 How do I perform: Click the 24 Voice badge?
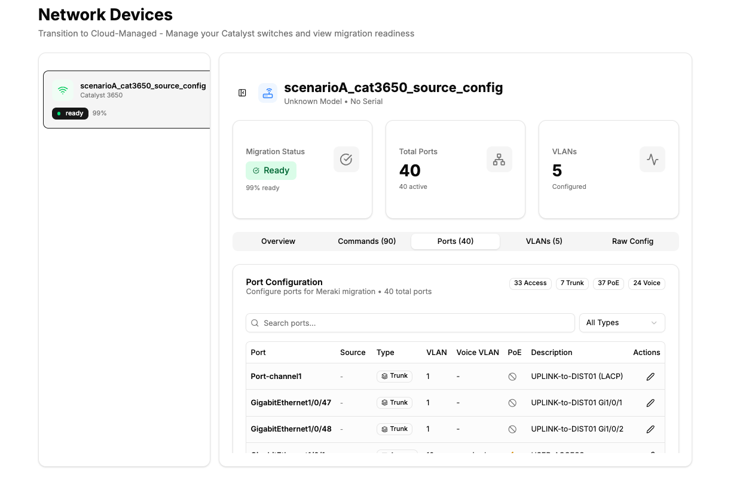click(x=646, y=283)
